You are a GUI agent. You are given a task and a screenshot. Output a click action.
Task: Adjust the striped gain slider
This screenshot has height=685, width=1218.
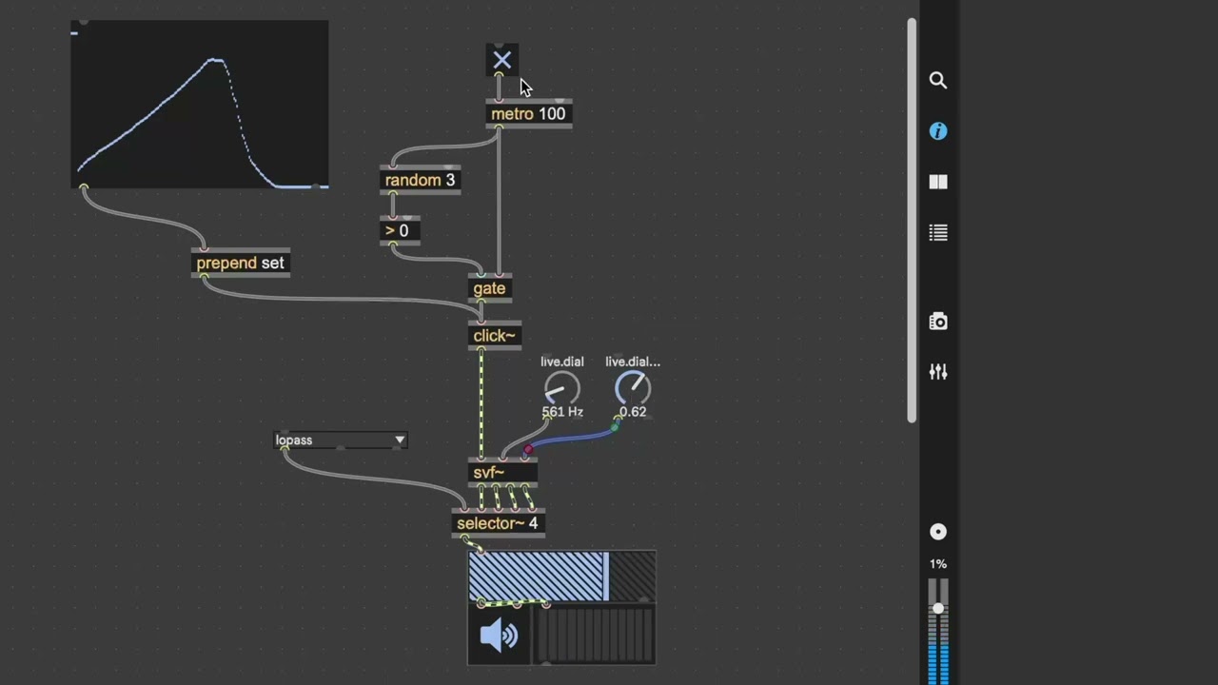click(562, 576)
